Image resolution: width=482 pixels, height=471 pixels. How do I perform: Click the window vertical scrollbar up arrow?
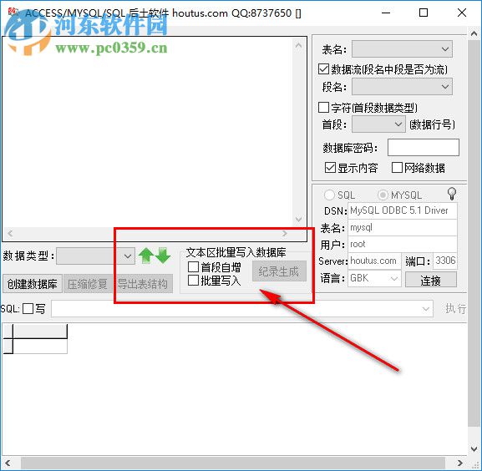click(x=474, y=33)
